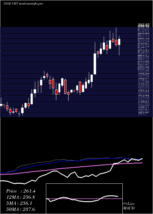The width and height of the screenshot is (153, 214).
Task: Click inside the MACD inset chart
Action: pos(84,199)
